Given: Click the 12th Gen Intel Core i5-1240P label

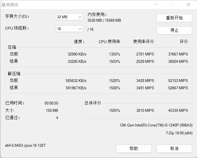Looking at the screenshot, I should (x=156, y=125).
